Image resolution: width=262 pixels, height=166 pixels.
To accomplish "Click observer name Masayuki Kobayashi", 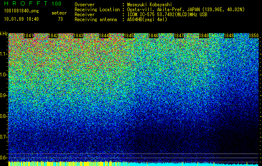I will point(149,5).
